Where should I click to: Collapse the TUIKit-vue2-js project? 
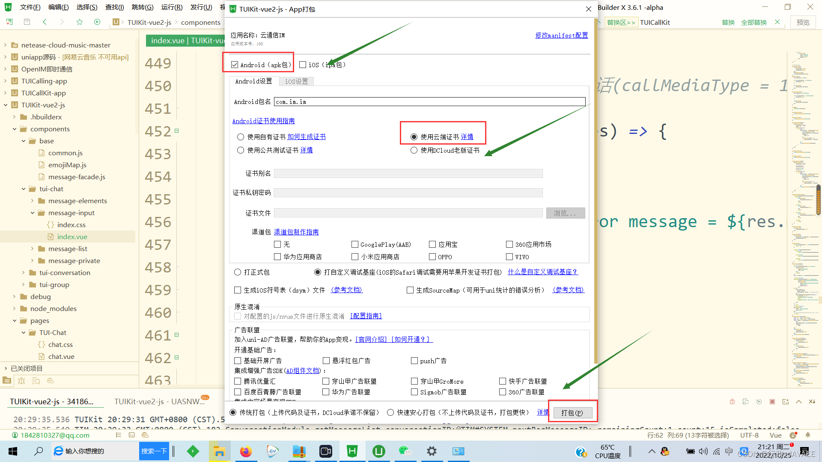6,105
